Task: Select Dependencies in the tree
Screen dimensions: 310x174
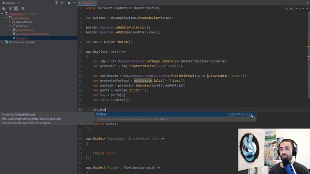Action: coord(24,22)
